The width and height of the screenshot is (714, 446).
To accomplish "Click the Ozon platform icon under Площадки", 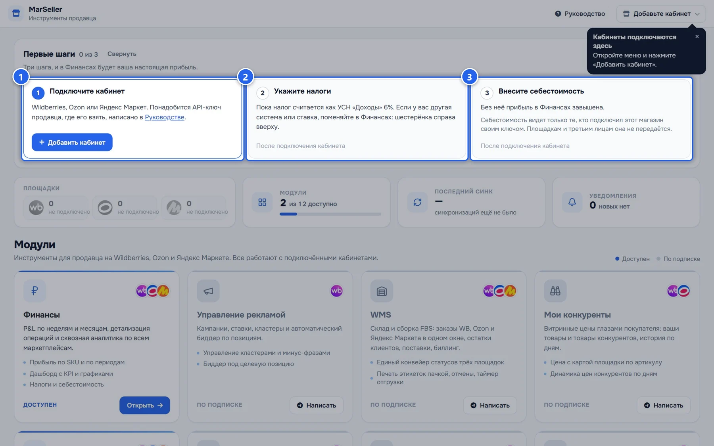I will [105, 207].
